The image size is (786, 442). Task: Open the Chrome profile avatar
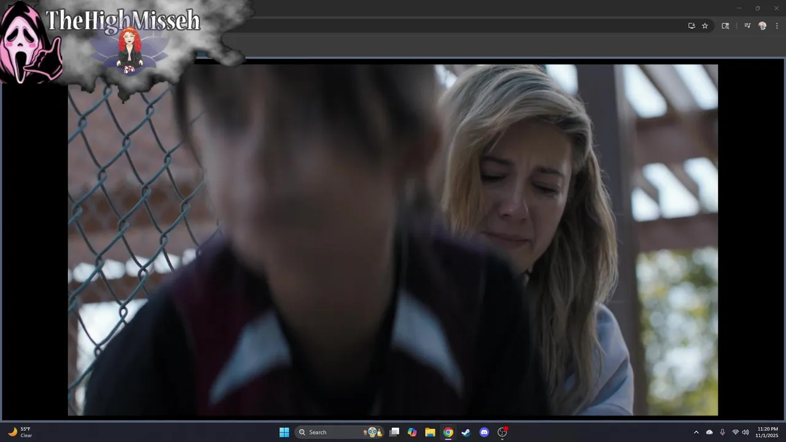763,26
